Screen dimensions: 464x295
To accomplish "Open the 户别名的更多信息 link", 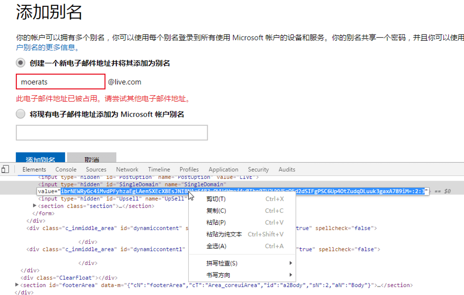I will point(47,47).
